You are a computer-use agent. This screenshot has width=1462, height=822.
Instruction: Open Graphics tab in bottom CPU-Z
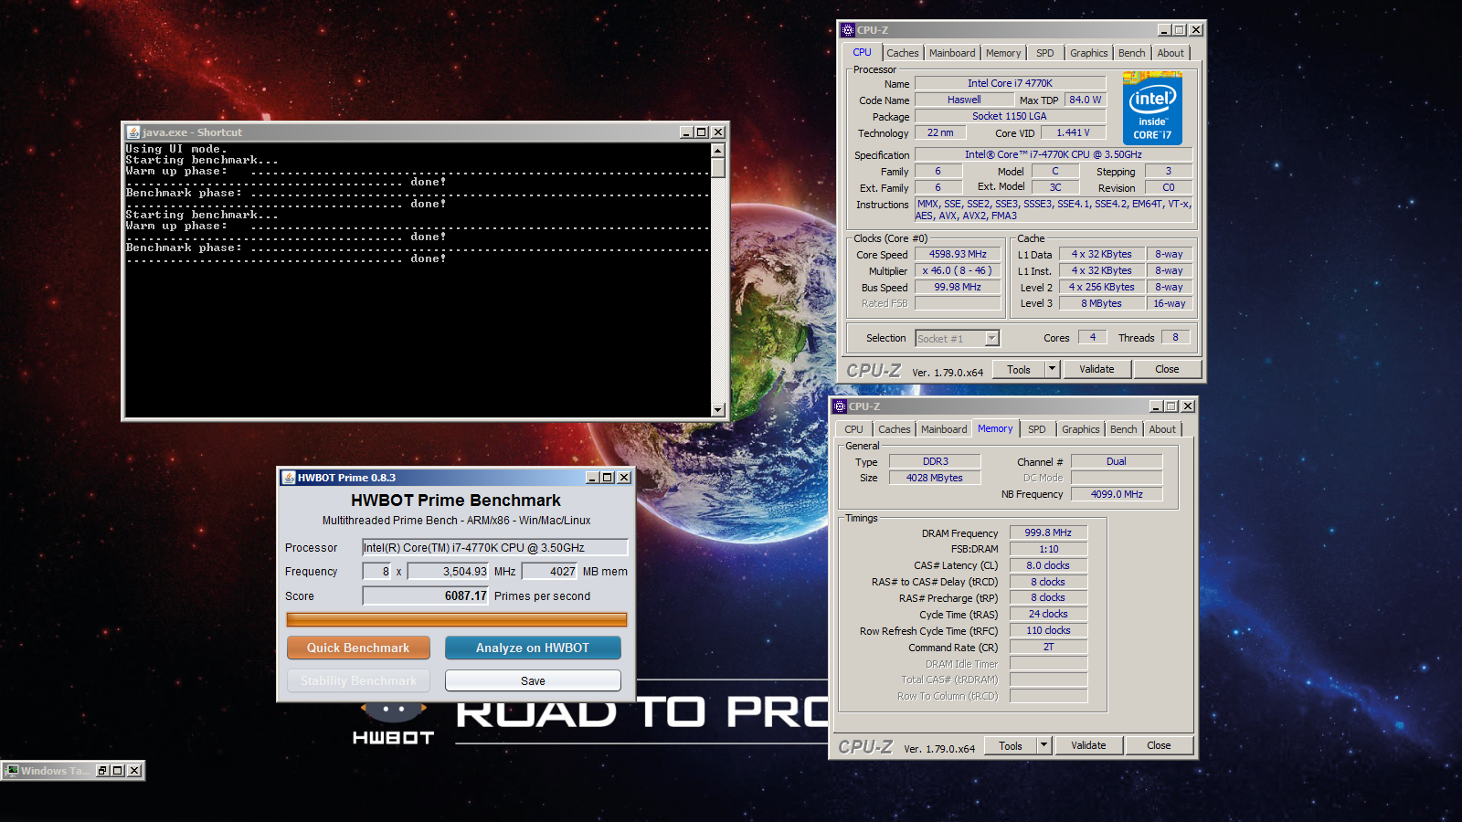tap(1081, 429)
